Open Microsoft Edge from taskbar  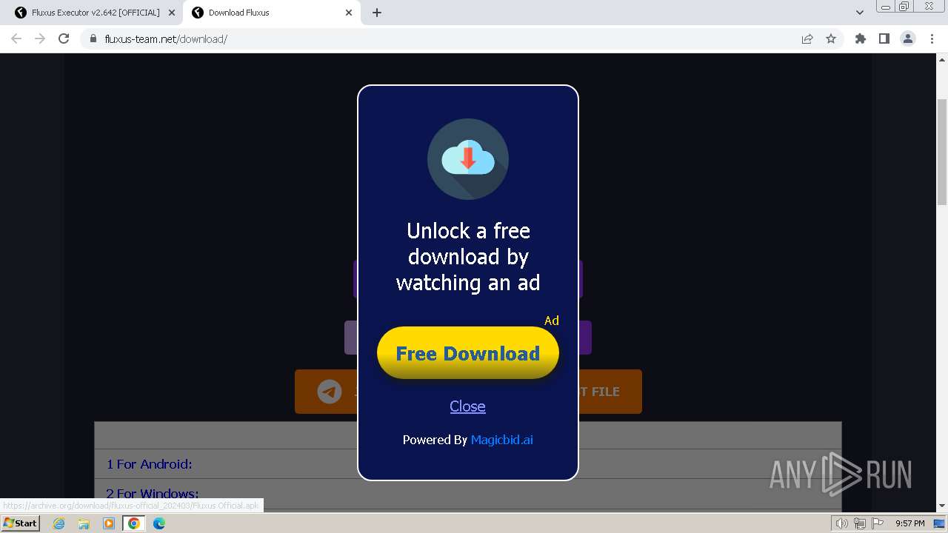[159, 523]
